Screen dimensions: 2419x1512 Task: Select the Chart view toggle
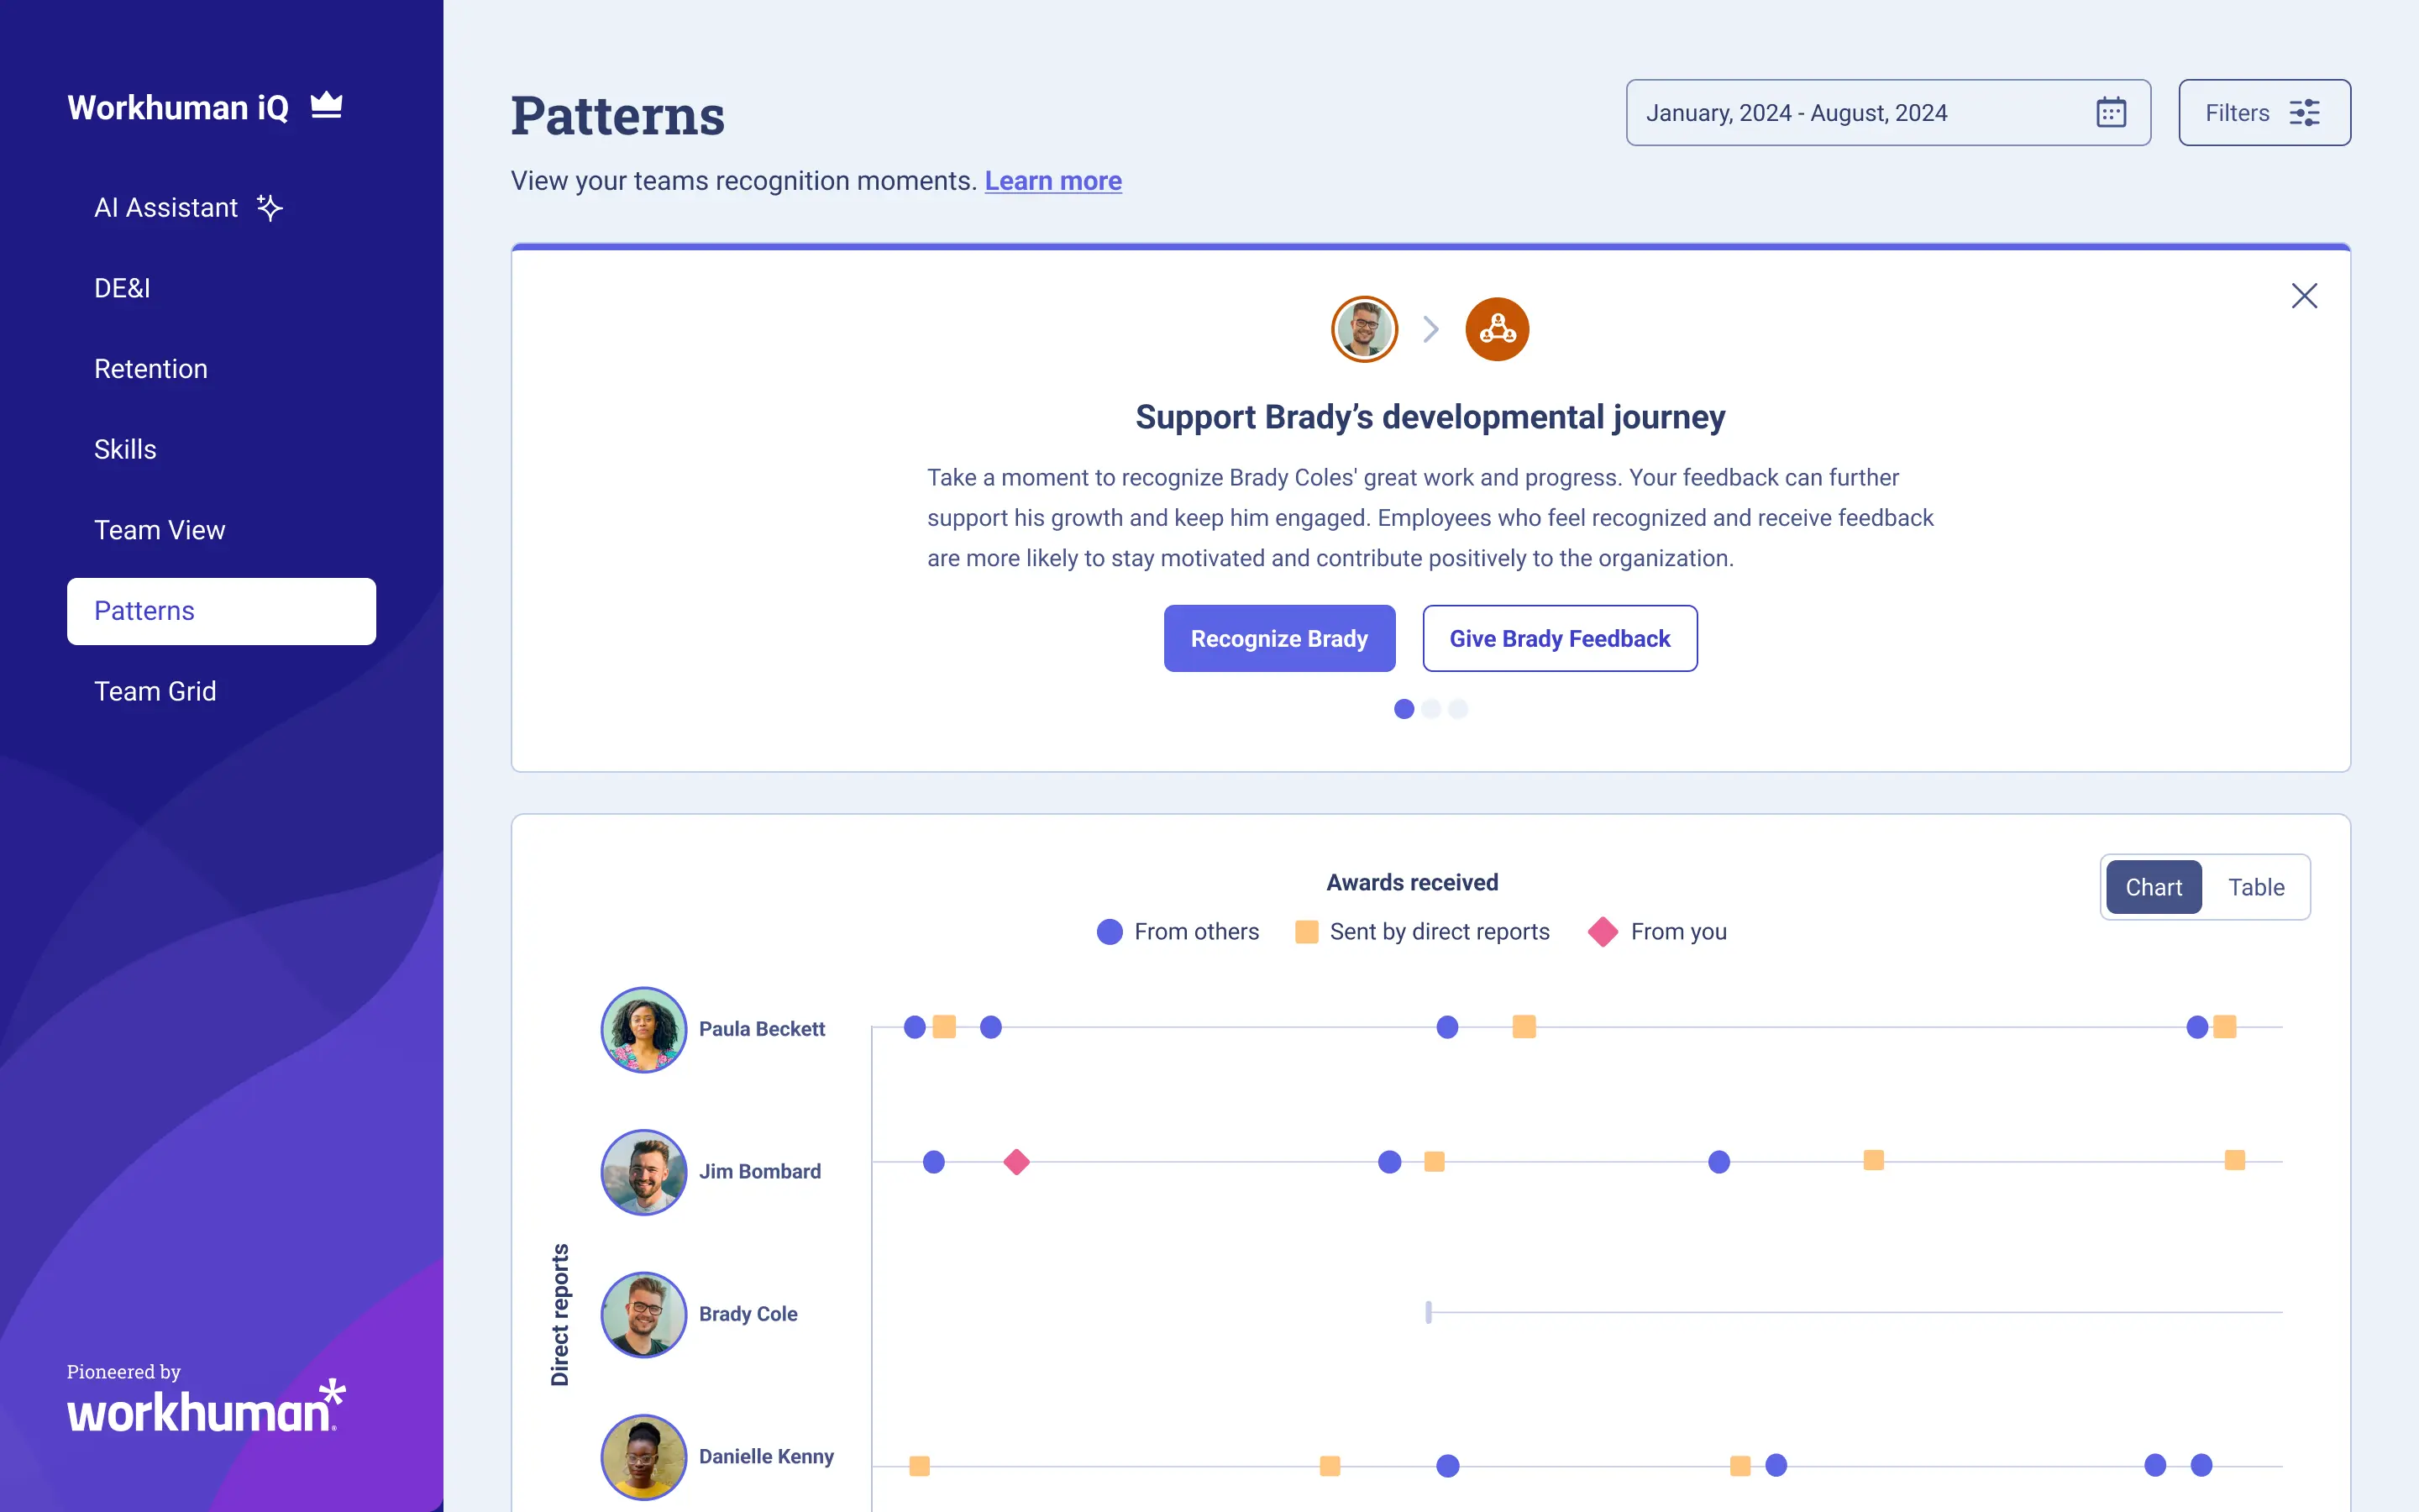pos(2153,887)
